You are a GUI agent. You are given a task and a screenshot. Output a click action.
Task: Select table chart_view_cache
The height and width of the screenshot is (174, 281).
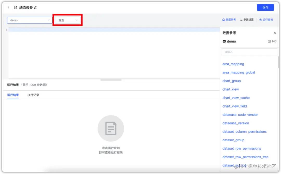(x=236, y=98)
